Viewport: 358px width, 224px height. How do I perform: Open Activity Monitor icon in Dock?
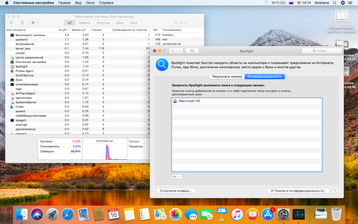point(299,215)
